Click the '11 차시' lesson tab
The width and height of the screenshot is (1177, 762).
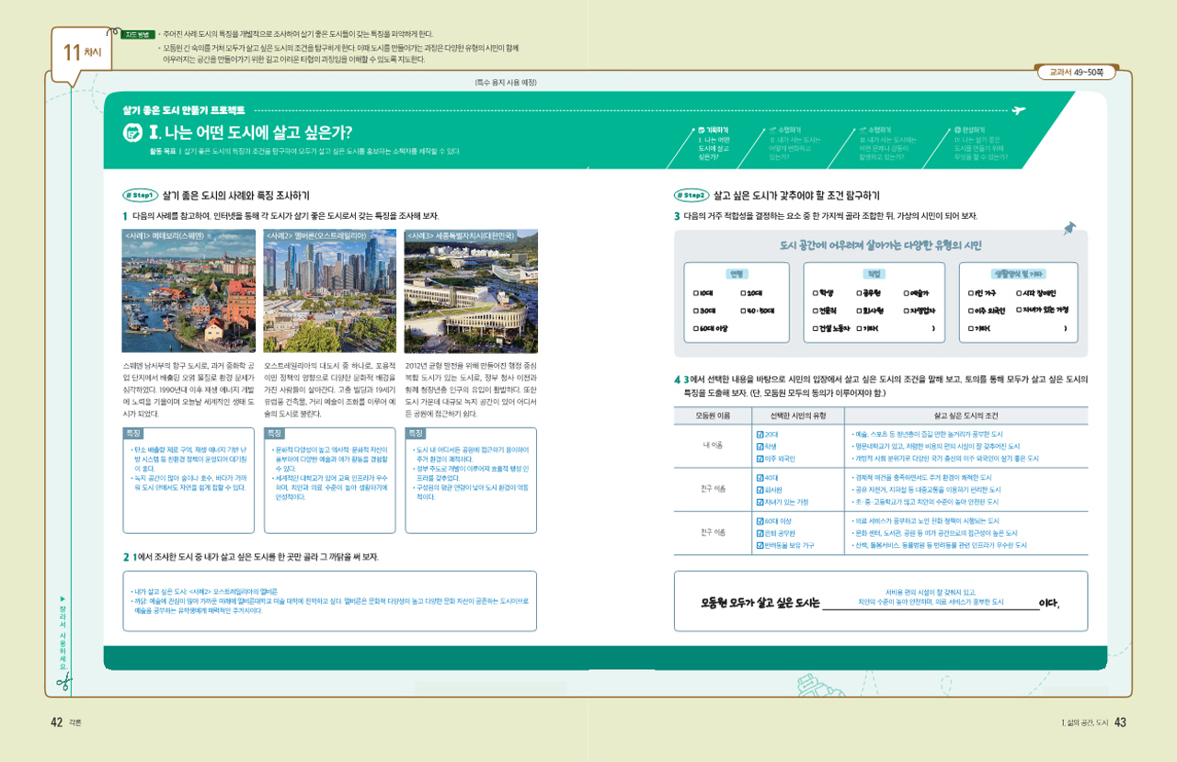click(x=83, y=51)
